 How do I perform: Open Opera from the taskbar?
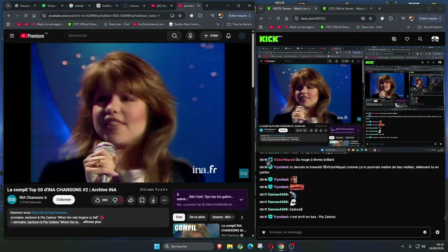[x=271, y=246]
